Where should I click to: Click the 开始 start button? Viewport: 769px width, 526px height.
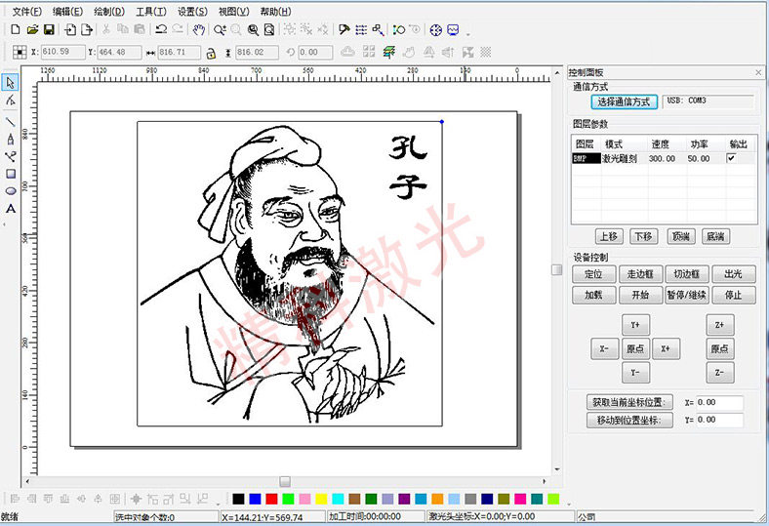640,295
